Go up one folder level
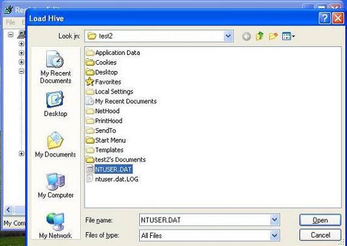Screen dimensions: 347x246 (259, 36)
